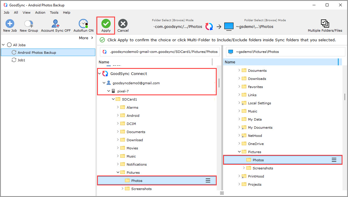Expand the Downloads folder in right pane
This screenshot has height=197, width=348.
tap(239, 78)
